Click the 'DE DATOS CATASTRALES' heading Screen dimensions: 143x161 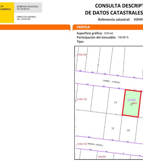pyautogui.click(x=114, y=13)
